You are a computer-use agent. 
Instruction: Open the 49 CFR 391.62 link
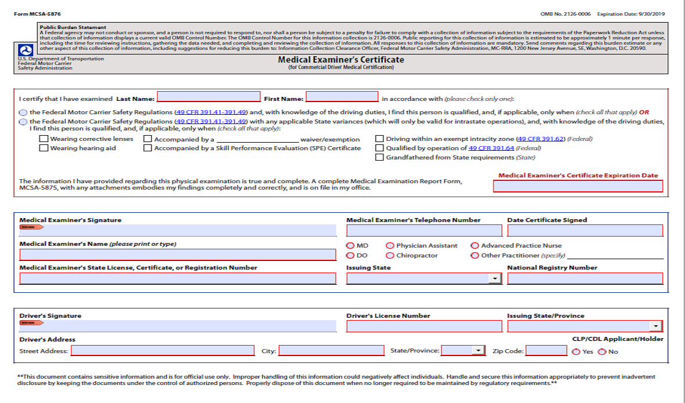click(x=541, y=139)
